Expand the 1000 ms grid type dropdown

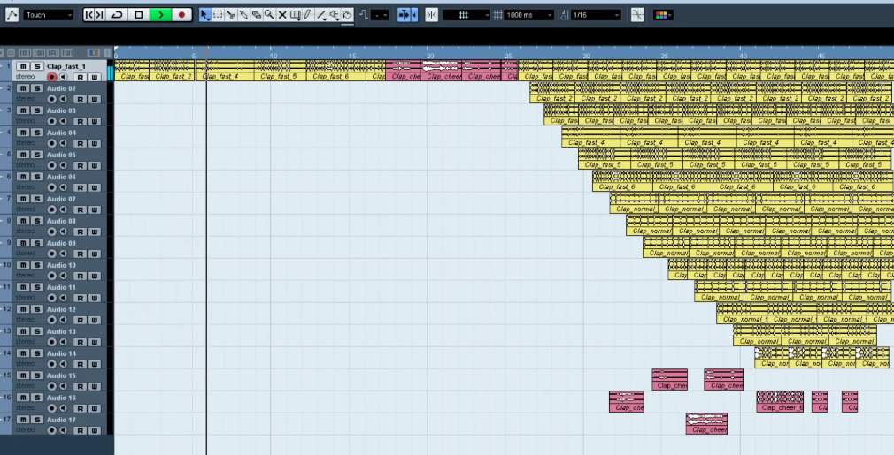(x=529, y=15)
